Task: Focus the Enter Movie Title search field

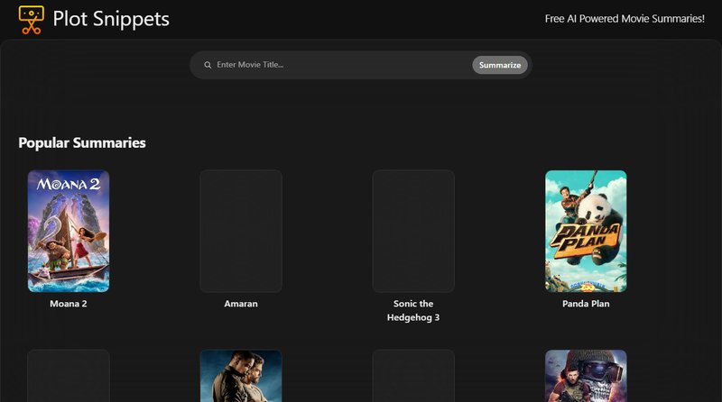Action: (338, 65)
